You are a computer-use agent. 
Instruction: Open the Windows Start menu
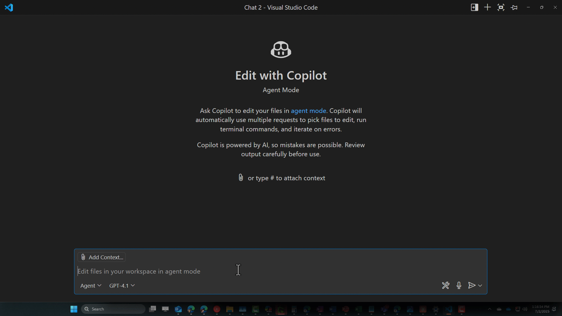point(74,309)
